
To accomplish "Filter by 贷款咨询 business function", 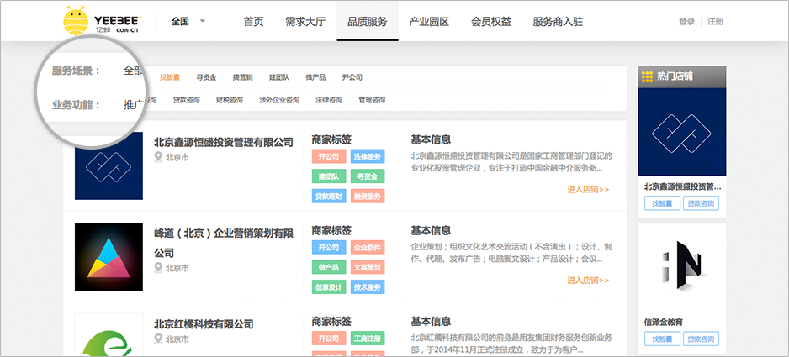I will (186, 100).
